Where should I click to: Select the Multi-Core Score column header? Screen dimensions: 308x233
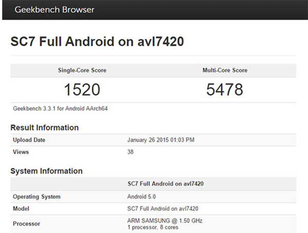pos(224,70)
